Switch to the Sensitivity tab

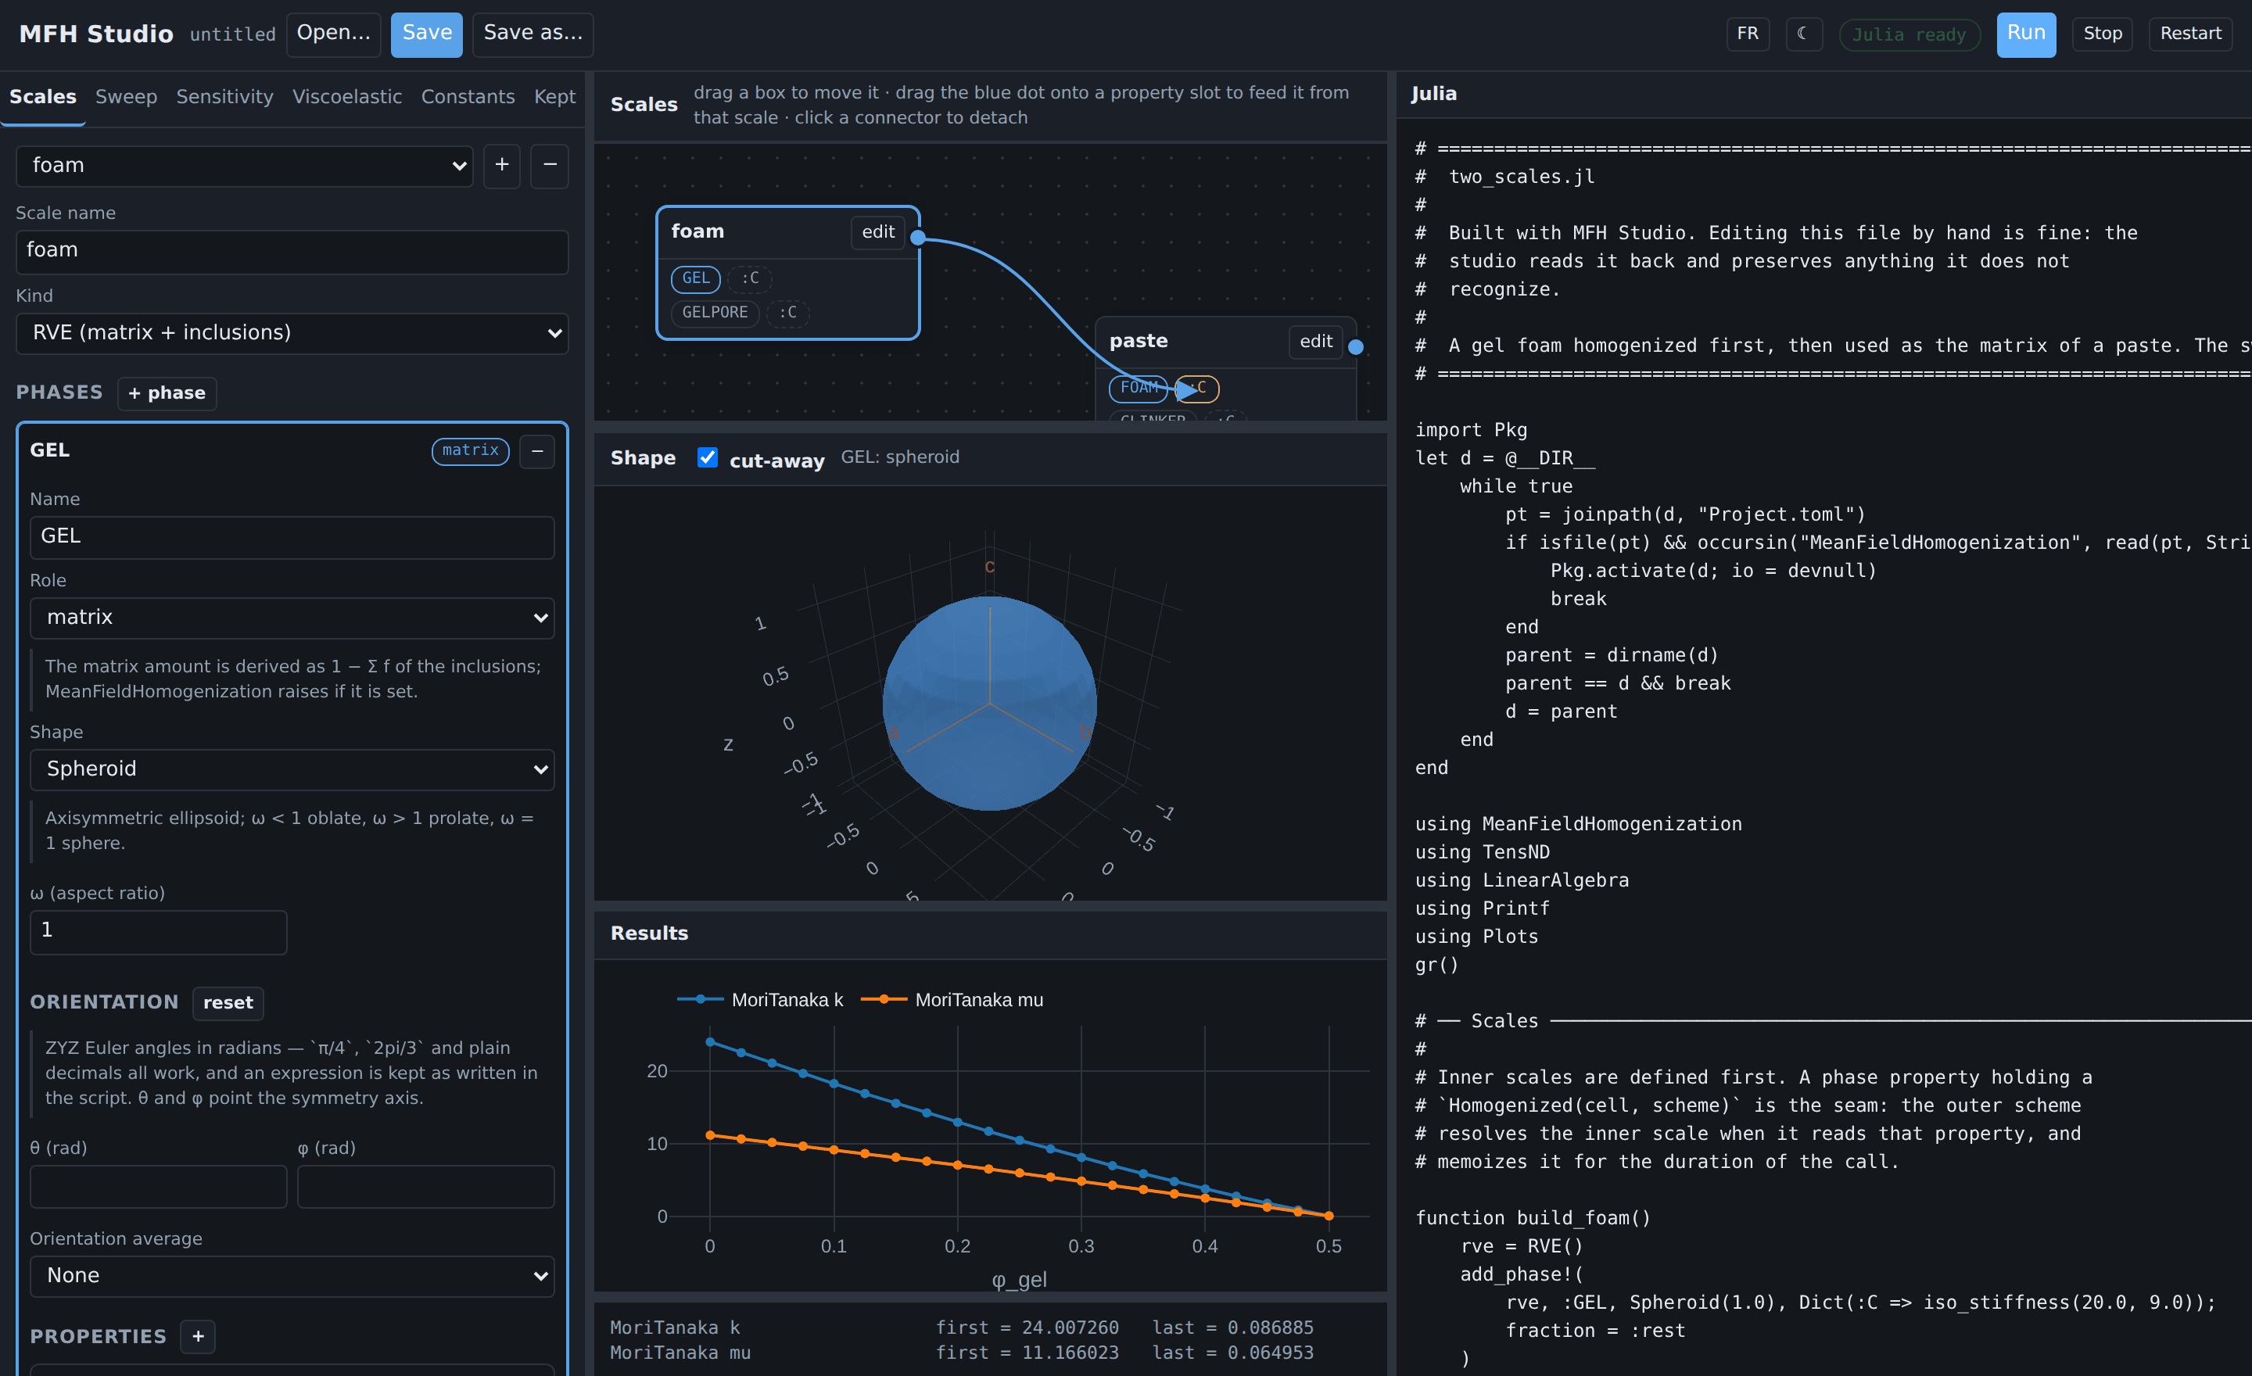click(225, 97)
